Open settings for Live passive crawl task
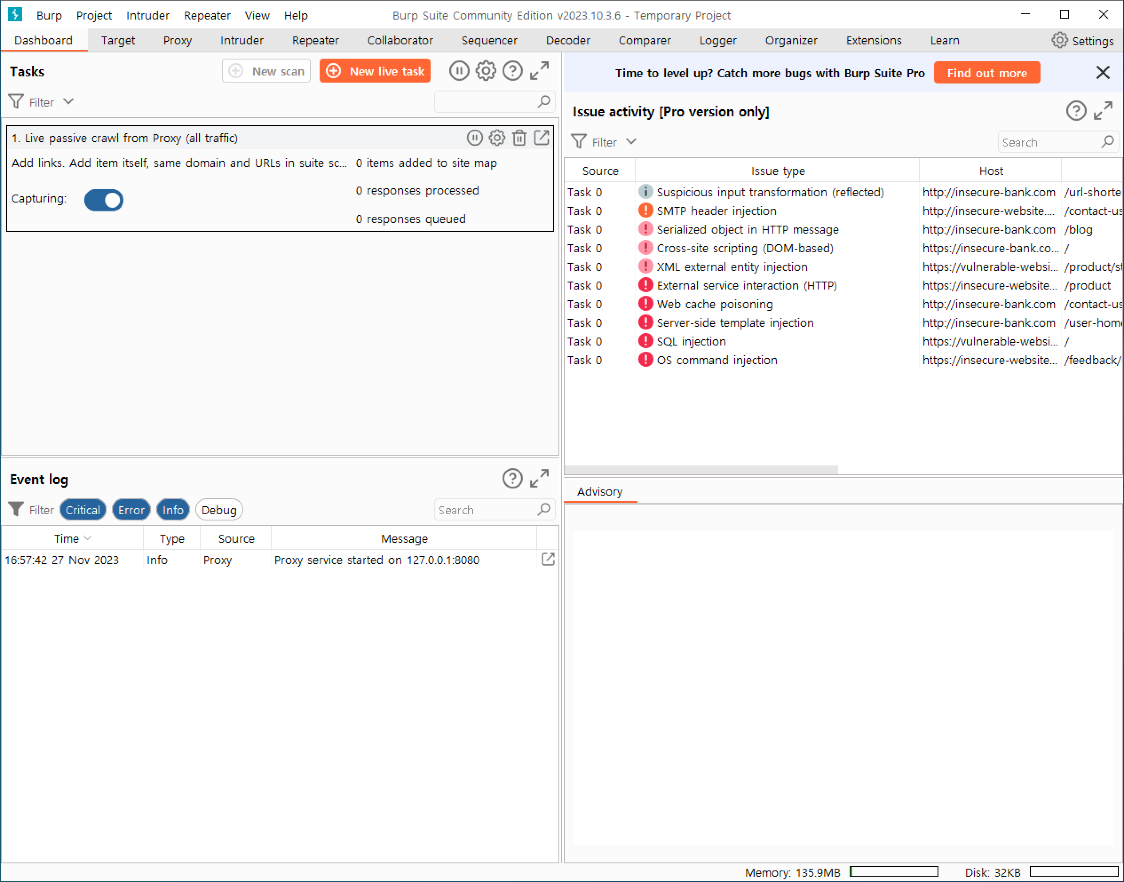This screenshot has height=882, width=1124. click(x=497, y=138)
